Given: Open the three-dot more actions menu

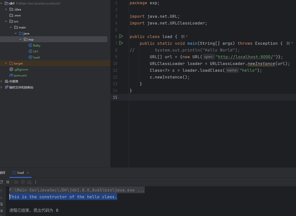Looking at the screenshot, I should coord(35,182).
